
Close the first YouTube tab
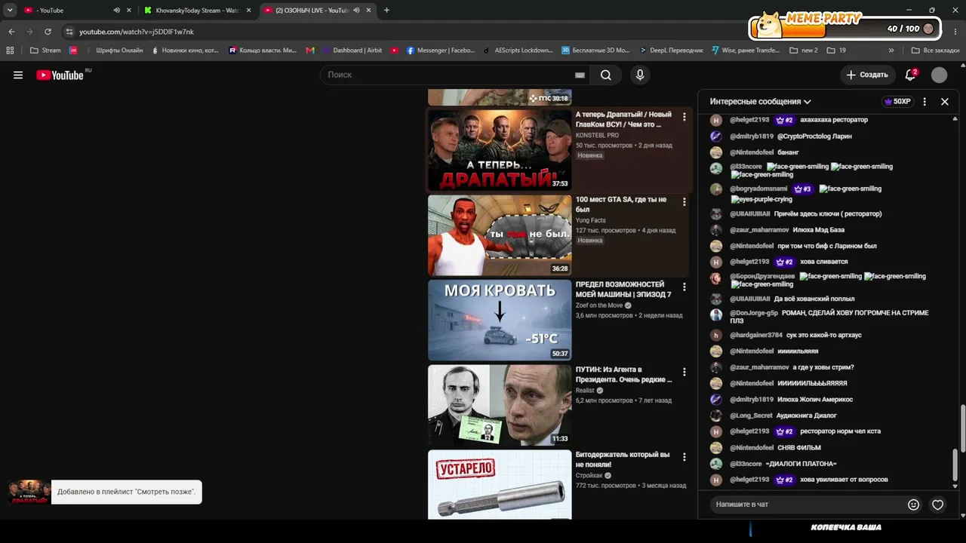click(129, 11)
